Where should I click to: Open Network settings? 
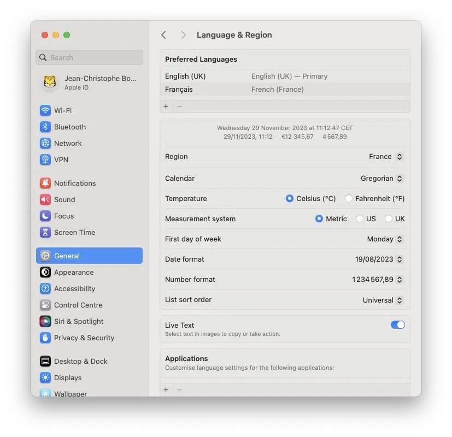(x=68, y=143)
